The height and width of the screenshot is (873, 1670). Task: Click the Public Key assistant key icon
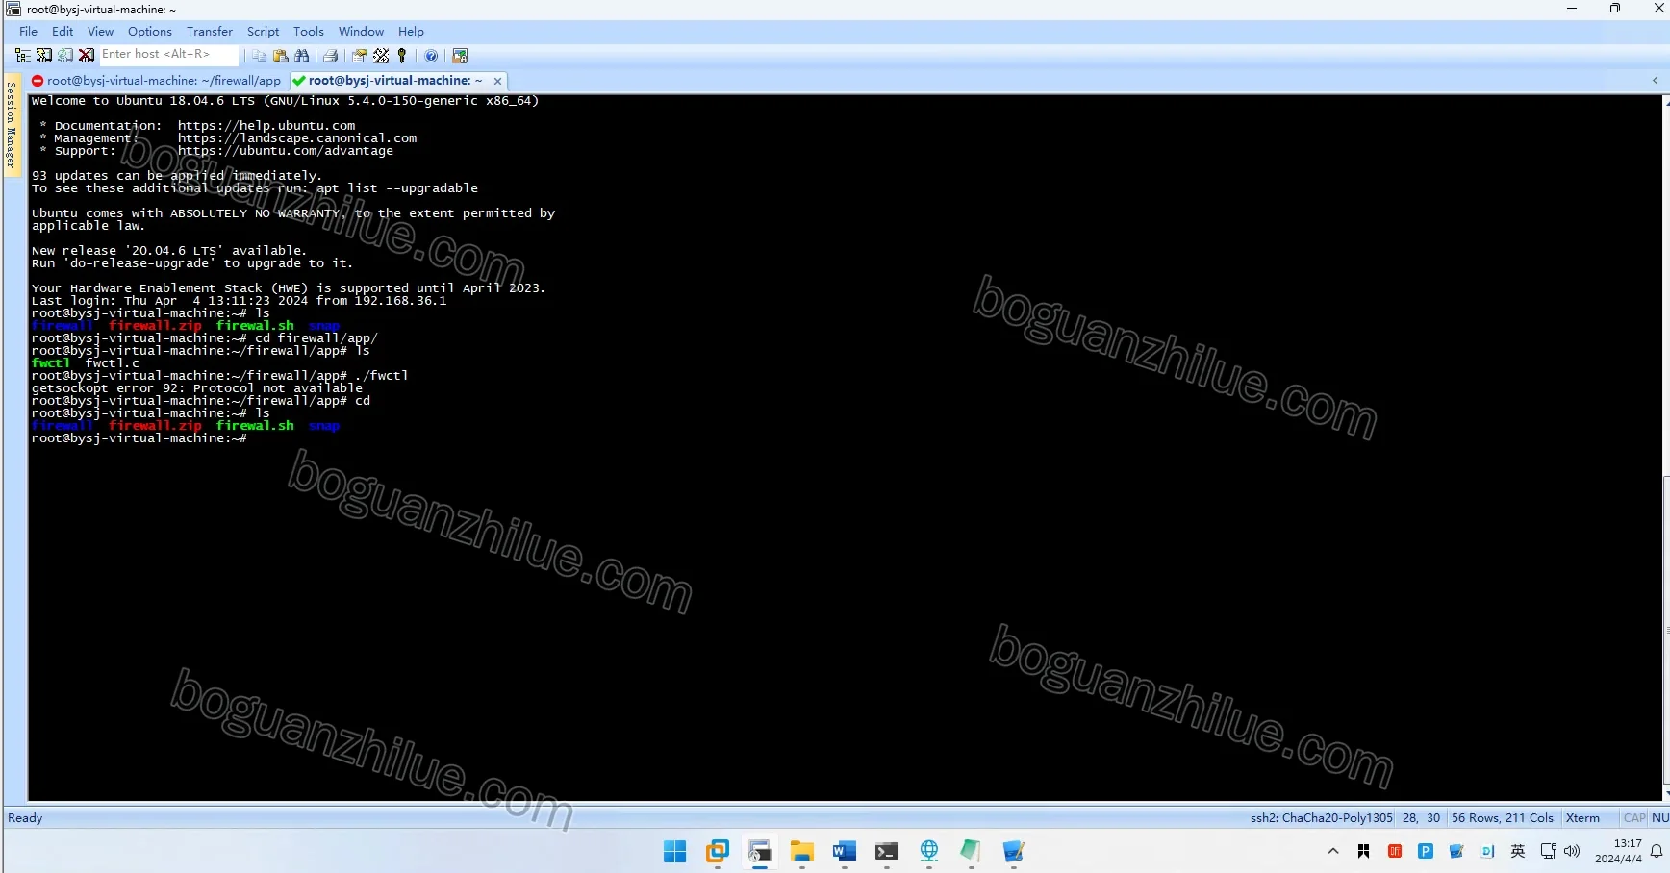coord(402,56)
